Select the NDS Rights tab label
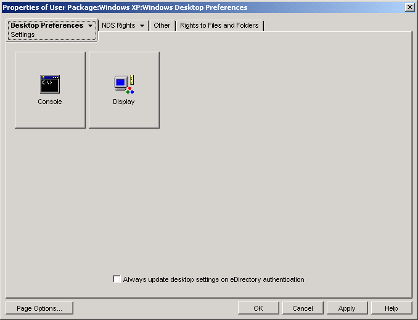The width and height of the screenshot is (418, 320). 118,25
